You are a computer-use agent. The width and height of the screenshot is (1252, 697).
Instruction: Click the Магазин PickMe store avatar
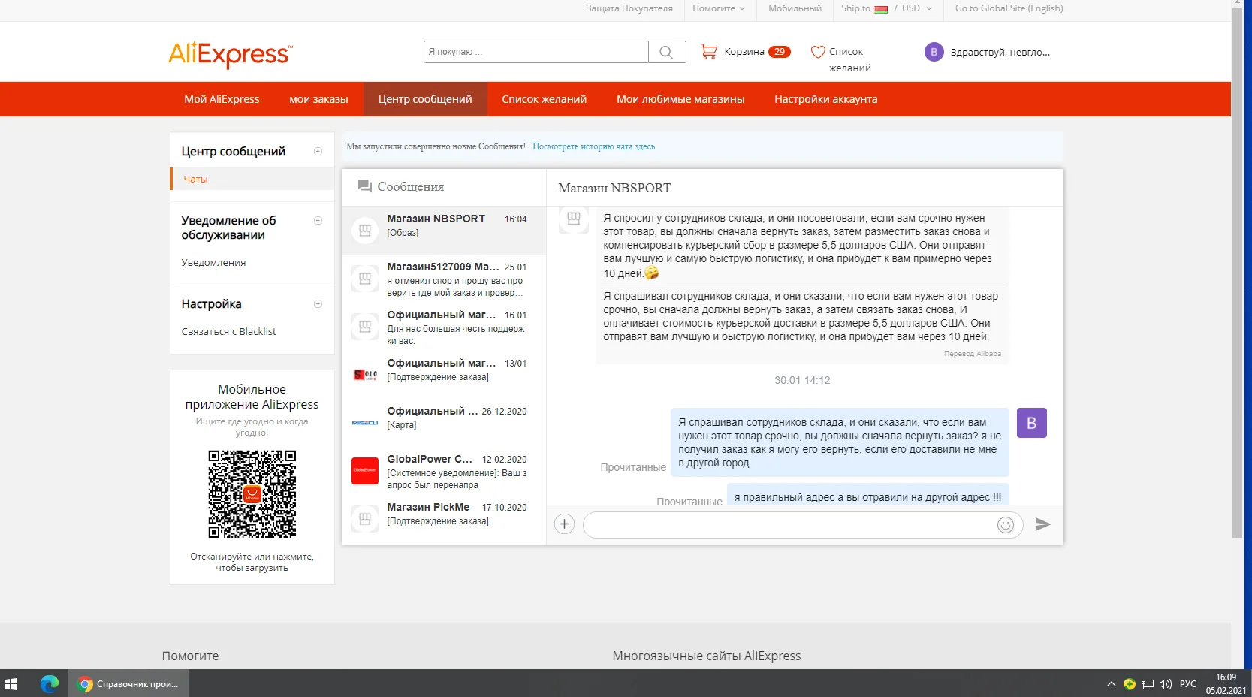[x=365, y=519]
